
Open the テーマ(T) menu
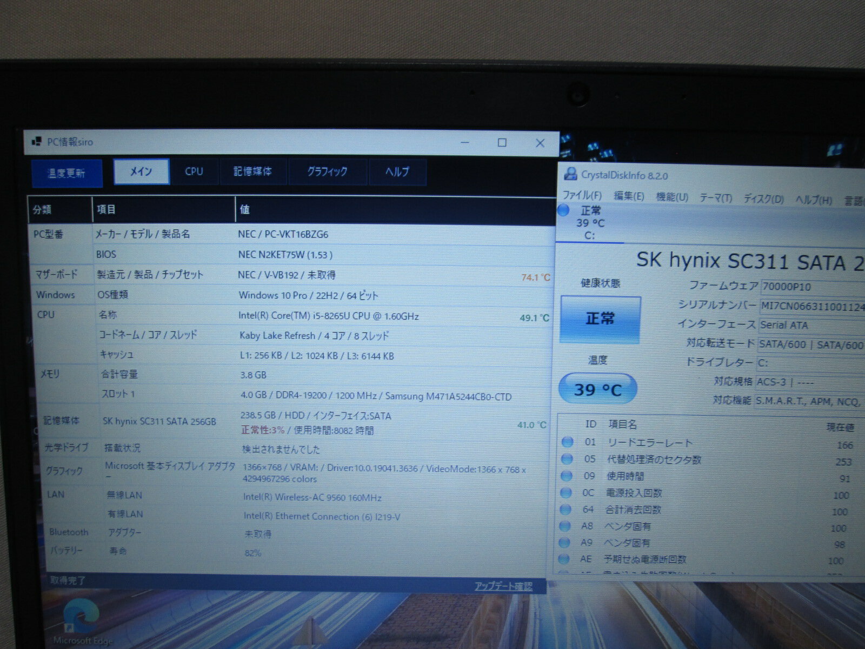(716, 198)
